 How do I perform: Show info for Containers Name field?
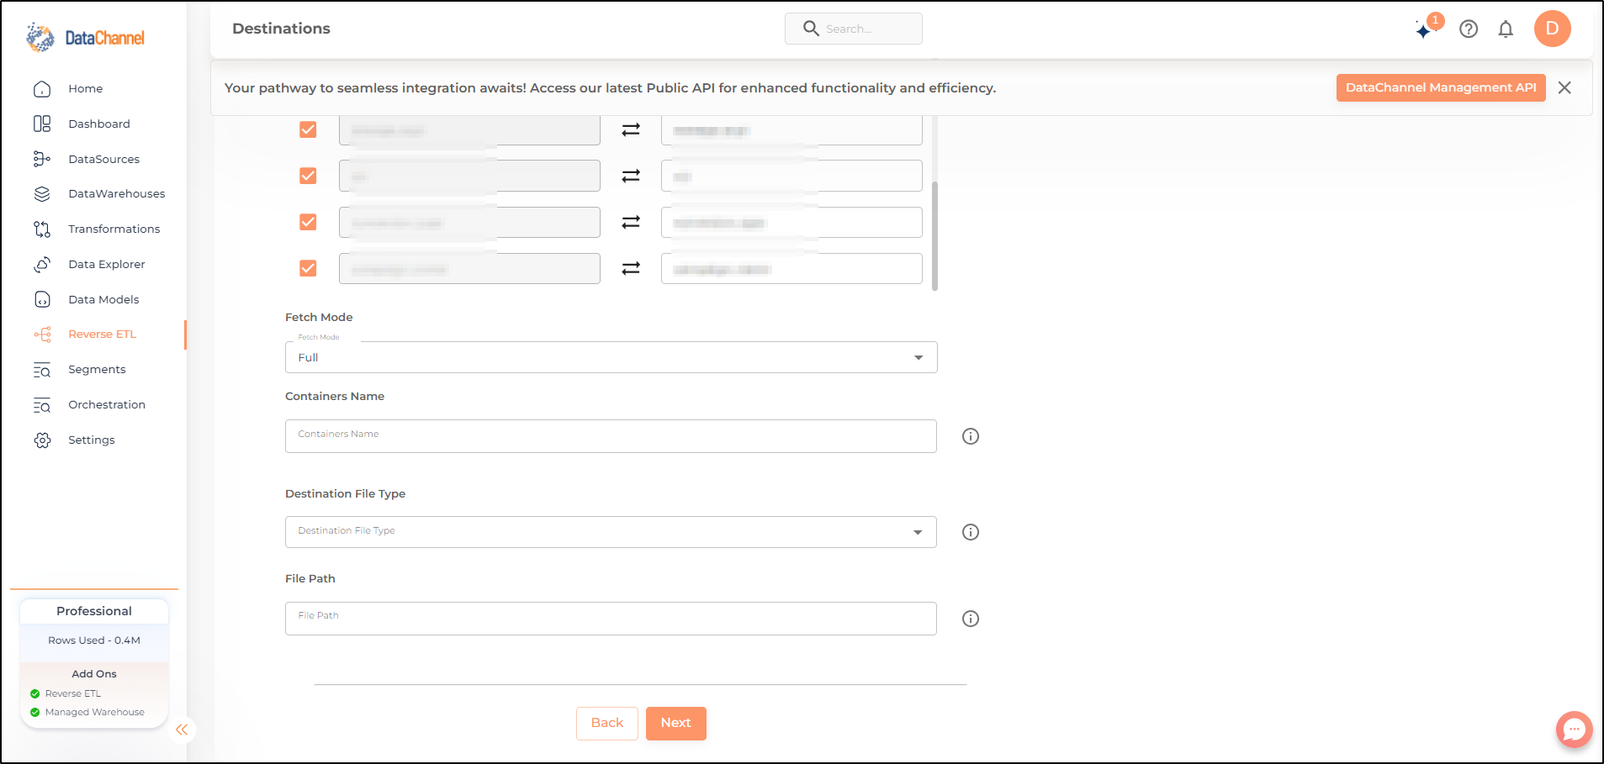(x=971, y=436)
